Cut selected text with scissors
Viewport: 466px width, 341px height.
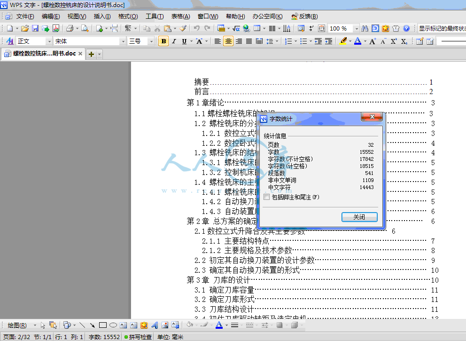[157, 28]
